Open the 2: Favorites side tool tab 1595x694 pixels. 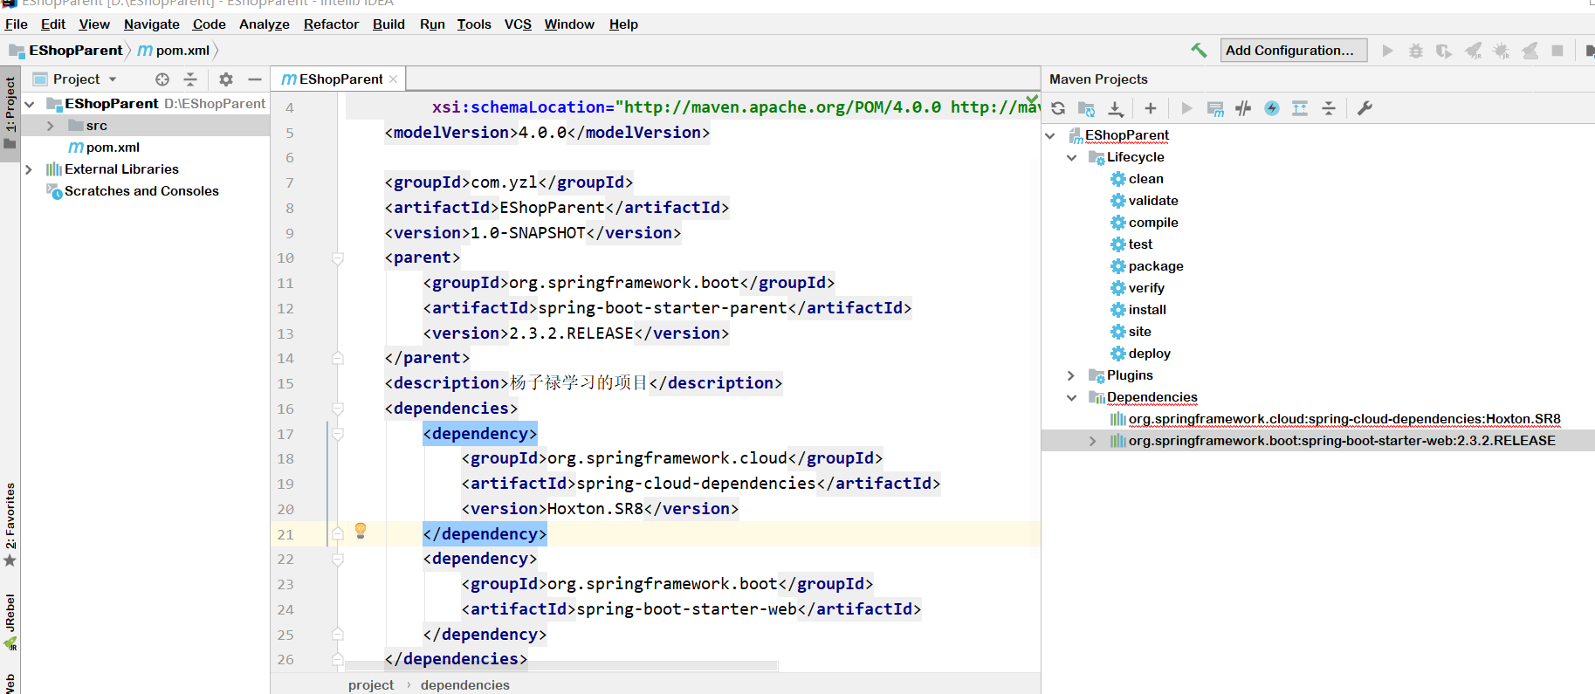pyautogui.click(x=10, y=524)
